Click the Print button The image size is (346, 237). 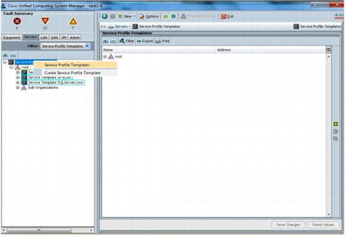163,41
